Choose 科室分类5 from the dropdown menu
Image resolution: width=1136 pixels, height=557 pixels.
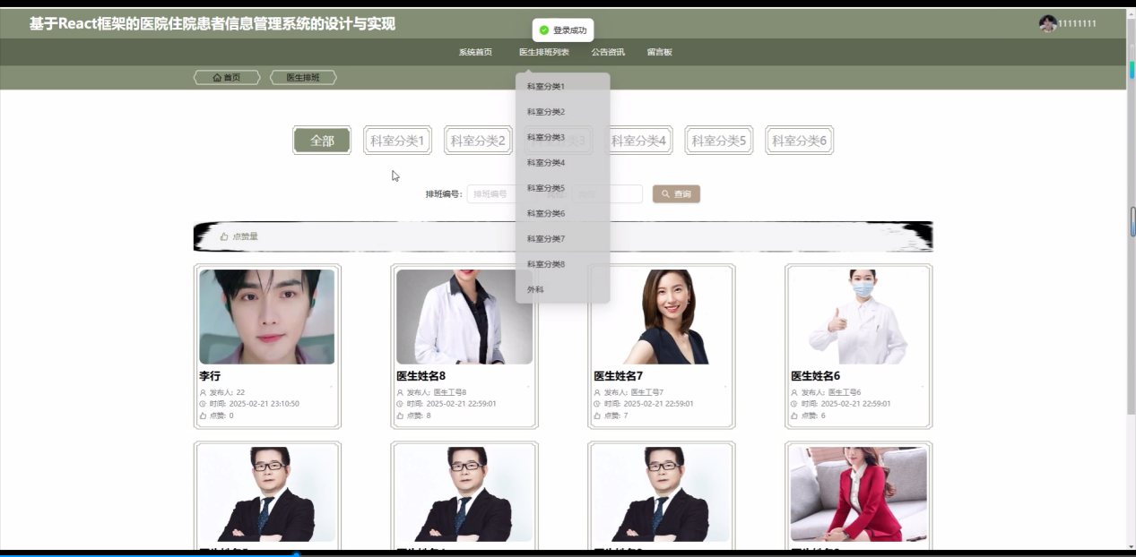(563, 188)
